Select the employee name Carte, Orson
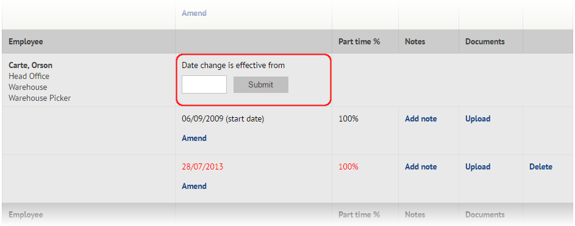 pos(30,66)
